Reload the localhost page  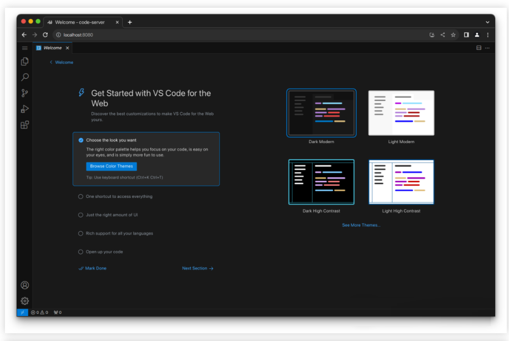[x=45, y=35]
